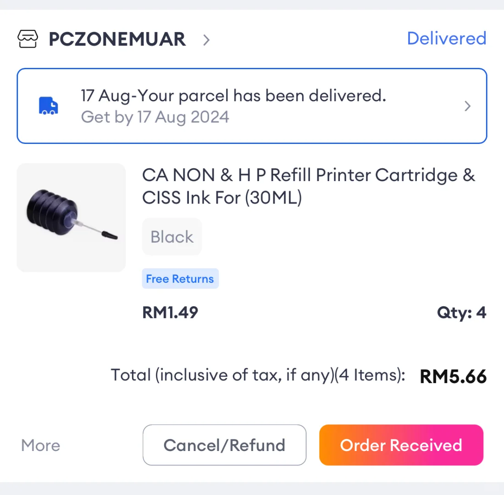Viewport: 504px width, 495px height.
Task: Click the blue delivery truck icon
Action: click(x=48, y=106)
